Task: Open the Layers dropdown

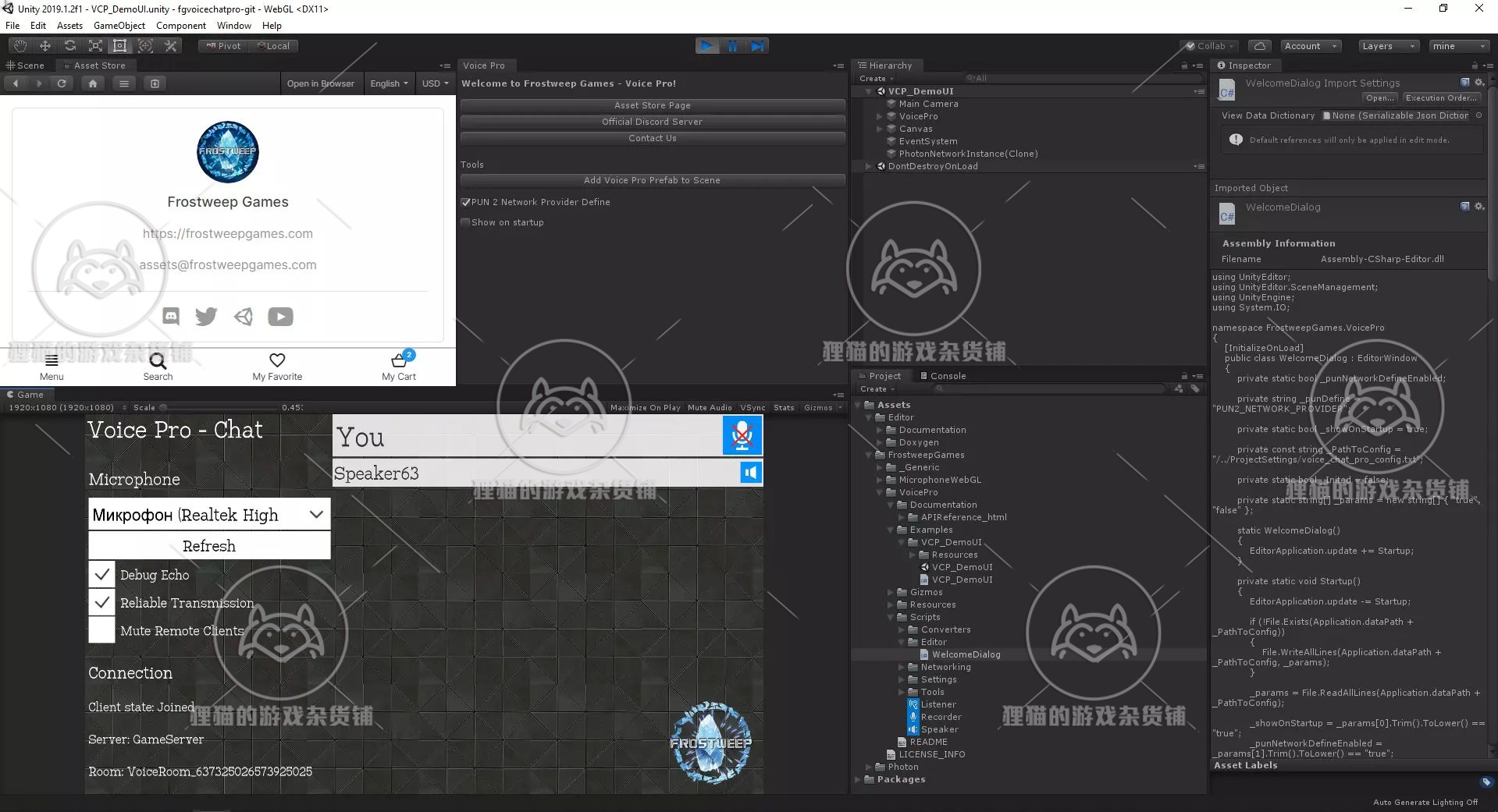Action: pyautogui.click(x=1387, y=46)
